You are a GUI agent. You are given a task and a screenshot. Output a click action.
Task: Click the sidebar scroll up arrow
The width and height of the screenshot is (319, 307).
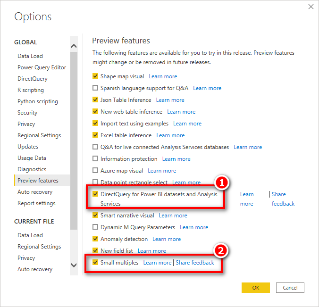74,46
